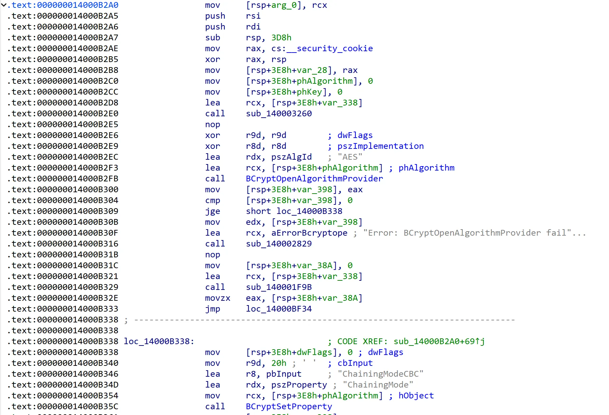Collapse the function chevron at the first line
The height and width of the screenshot is (415, 609).
coord(4,5)
